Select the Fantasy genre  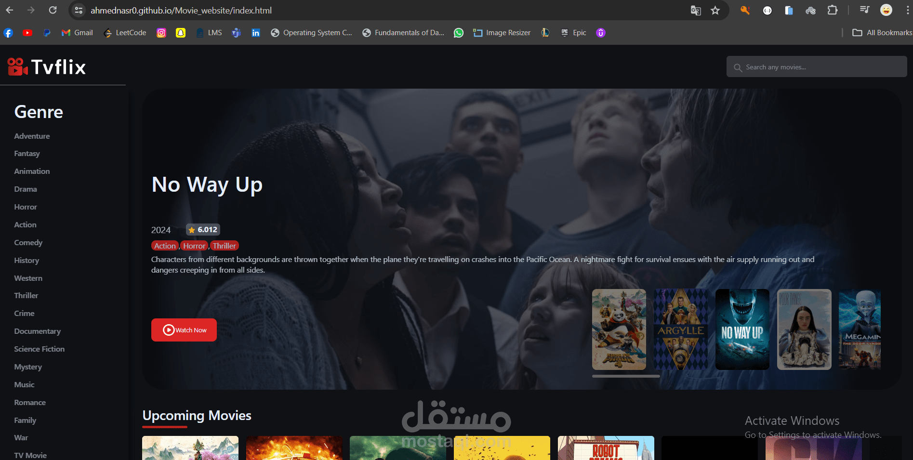coord(27,154)
